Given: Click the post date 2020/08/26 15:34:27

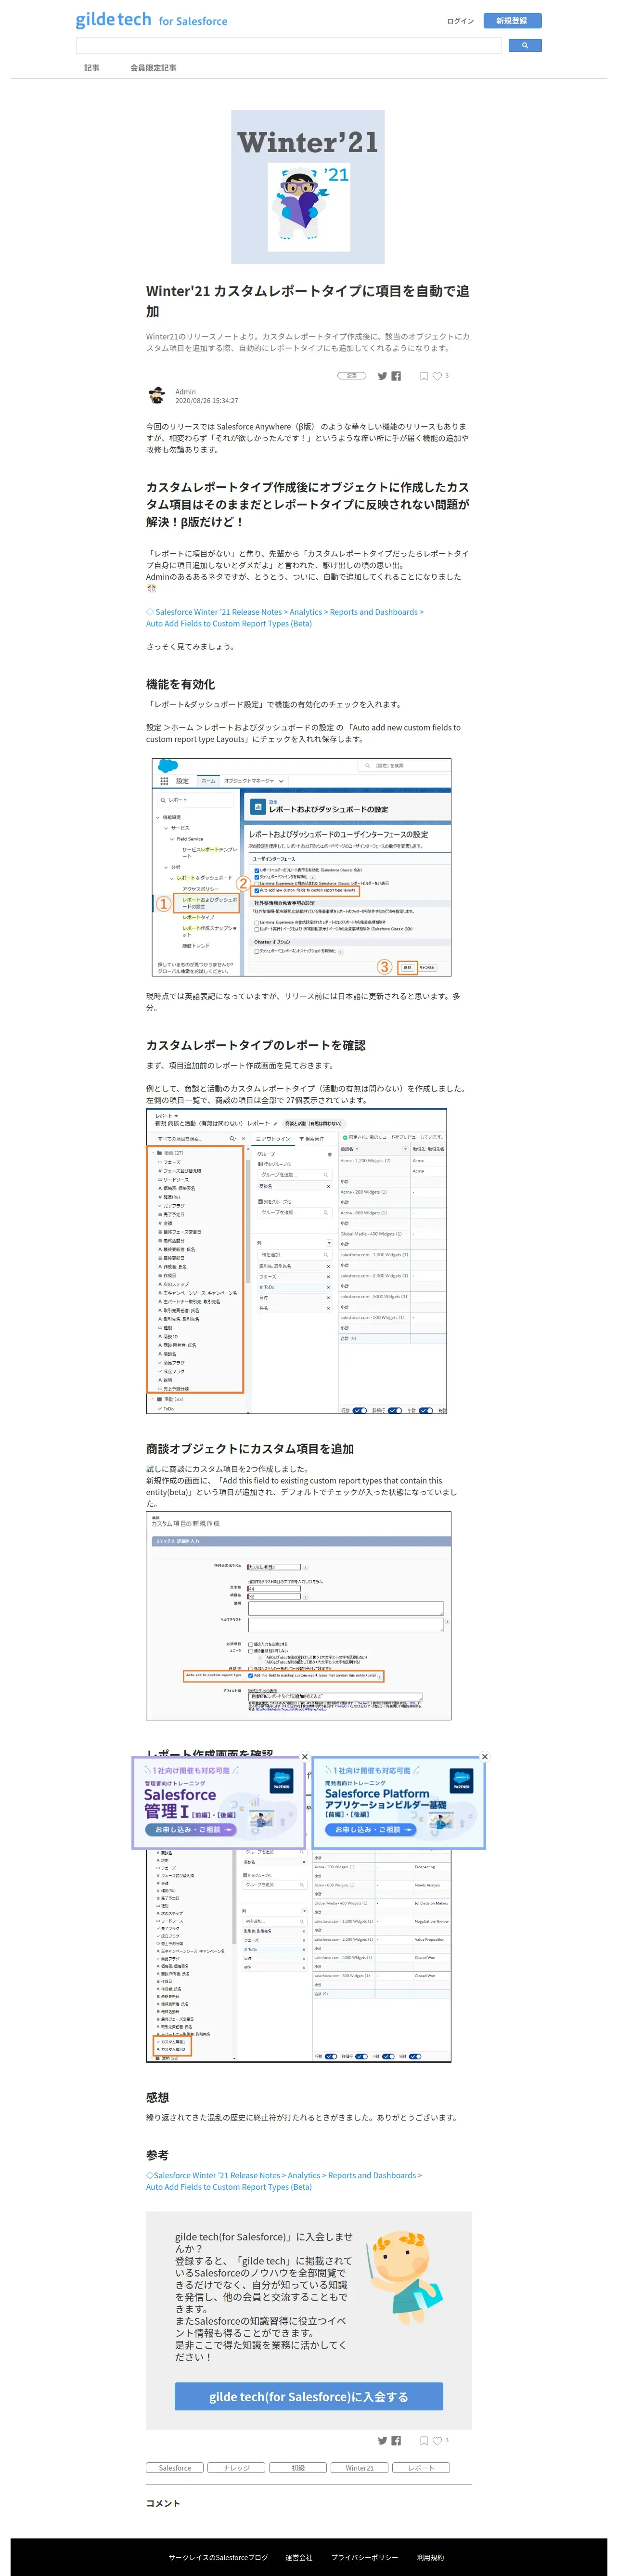Looking at the screenshot, I should [x=207, y=401].
